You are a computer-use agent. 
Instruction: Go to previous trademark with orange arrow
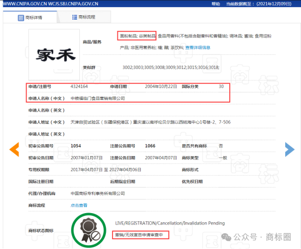tap(14, 150)
